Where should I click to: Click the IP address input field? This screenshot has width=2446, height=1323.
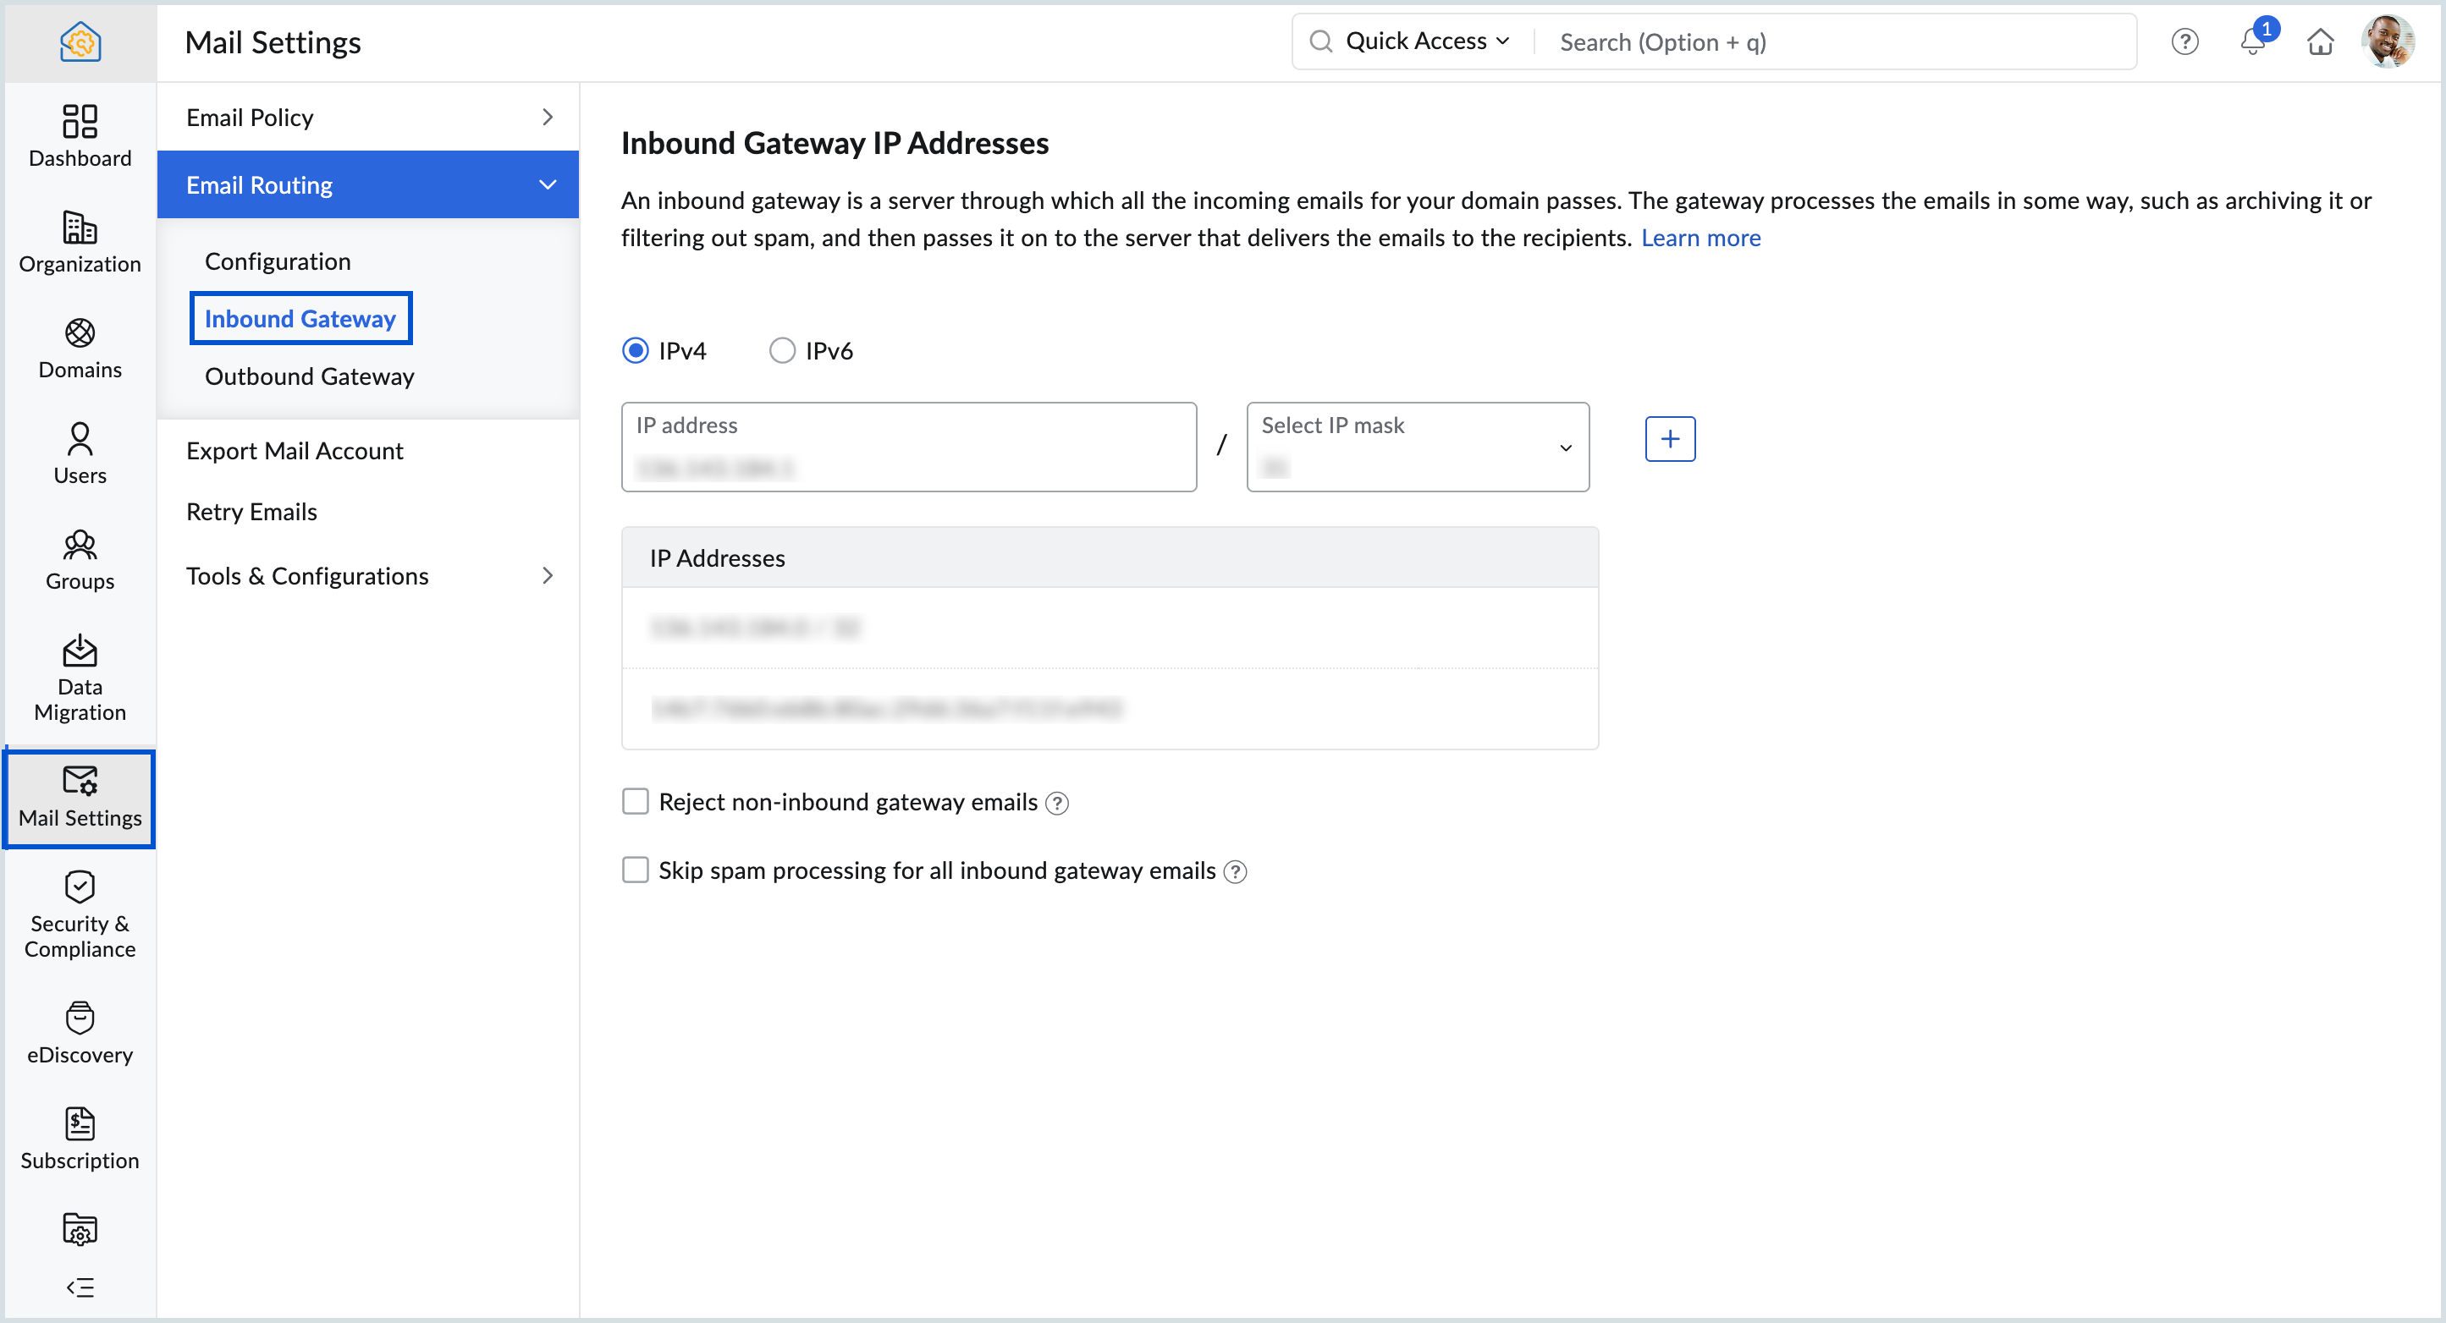[909, 447]
